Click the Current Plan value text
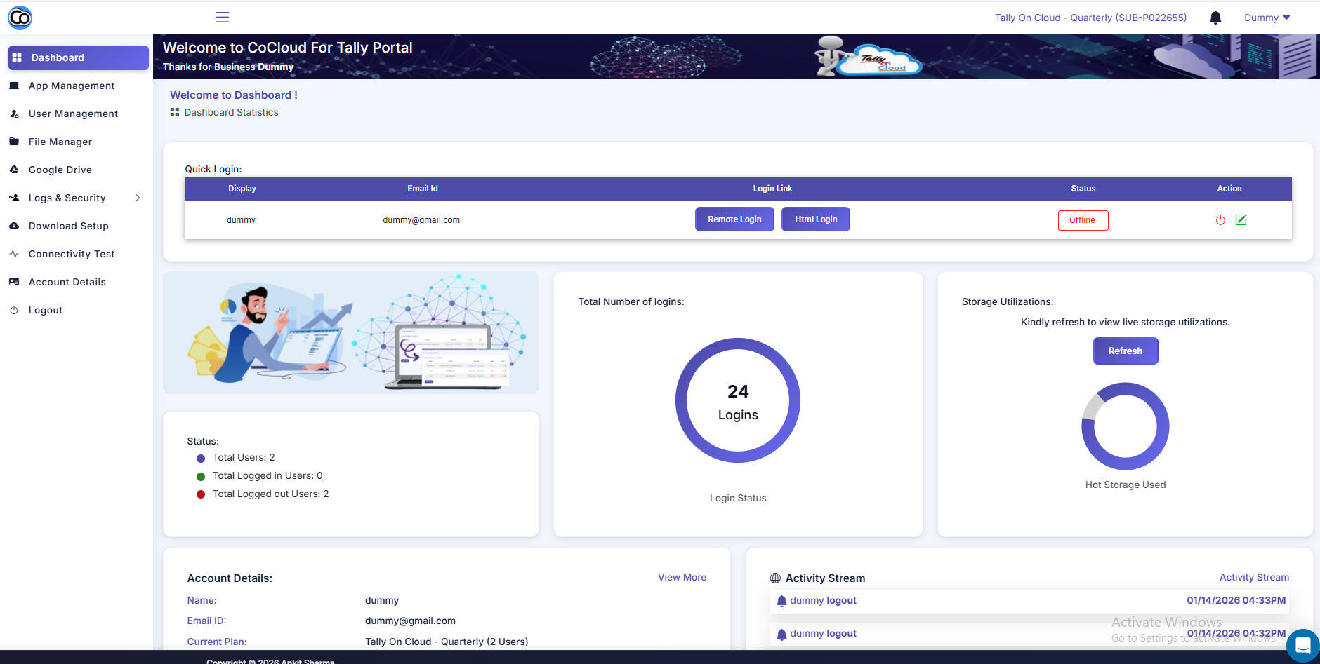1320x664 pixels. pos(447,642)
